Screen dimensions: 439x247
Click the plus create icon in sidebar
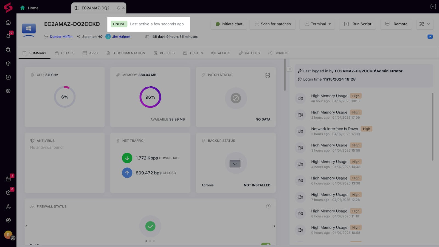pos(8,77)
